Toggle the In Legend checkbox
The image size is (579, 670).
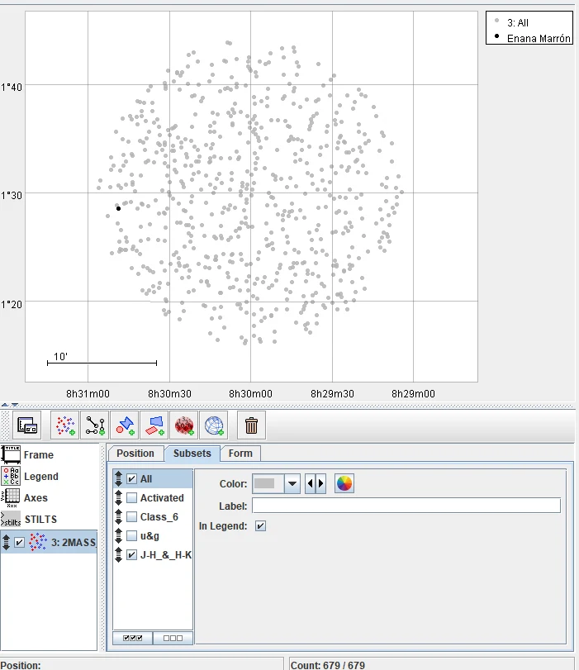(260, 526)
